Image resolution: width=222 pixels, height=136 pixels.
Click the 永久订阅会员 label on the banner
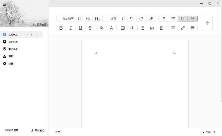[39, 24]
